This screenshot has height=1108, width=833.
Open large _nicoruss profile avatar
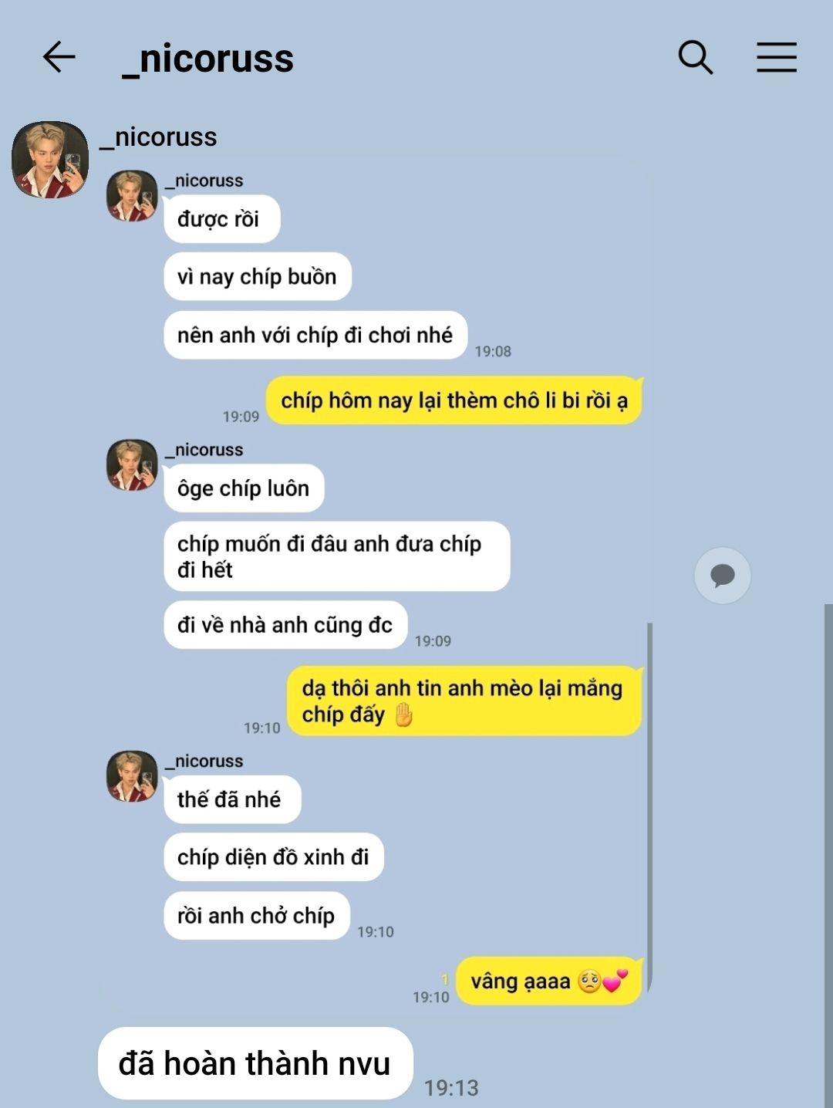point(50,160)
